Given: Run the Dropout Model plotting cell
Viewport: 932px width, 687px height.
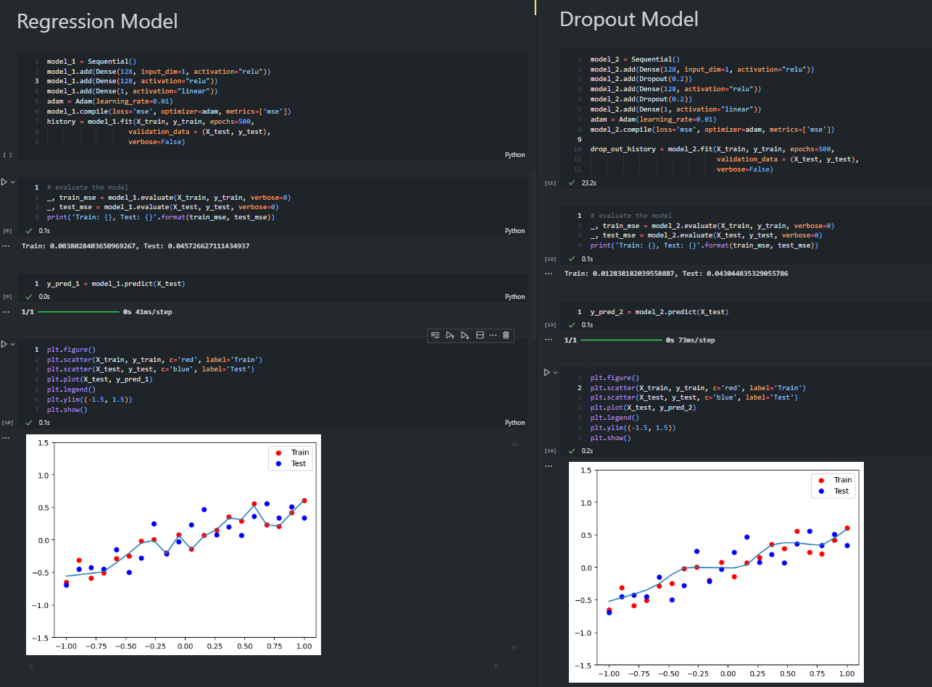Looking at the screenshot, I should 547,372.
